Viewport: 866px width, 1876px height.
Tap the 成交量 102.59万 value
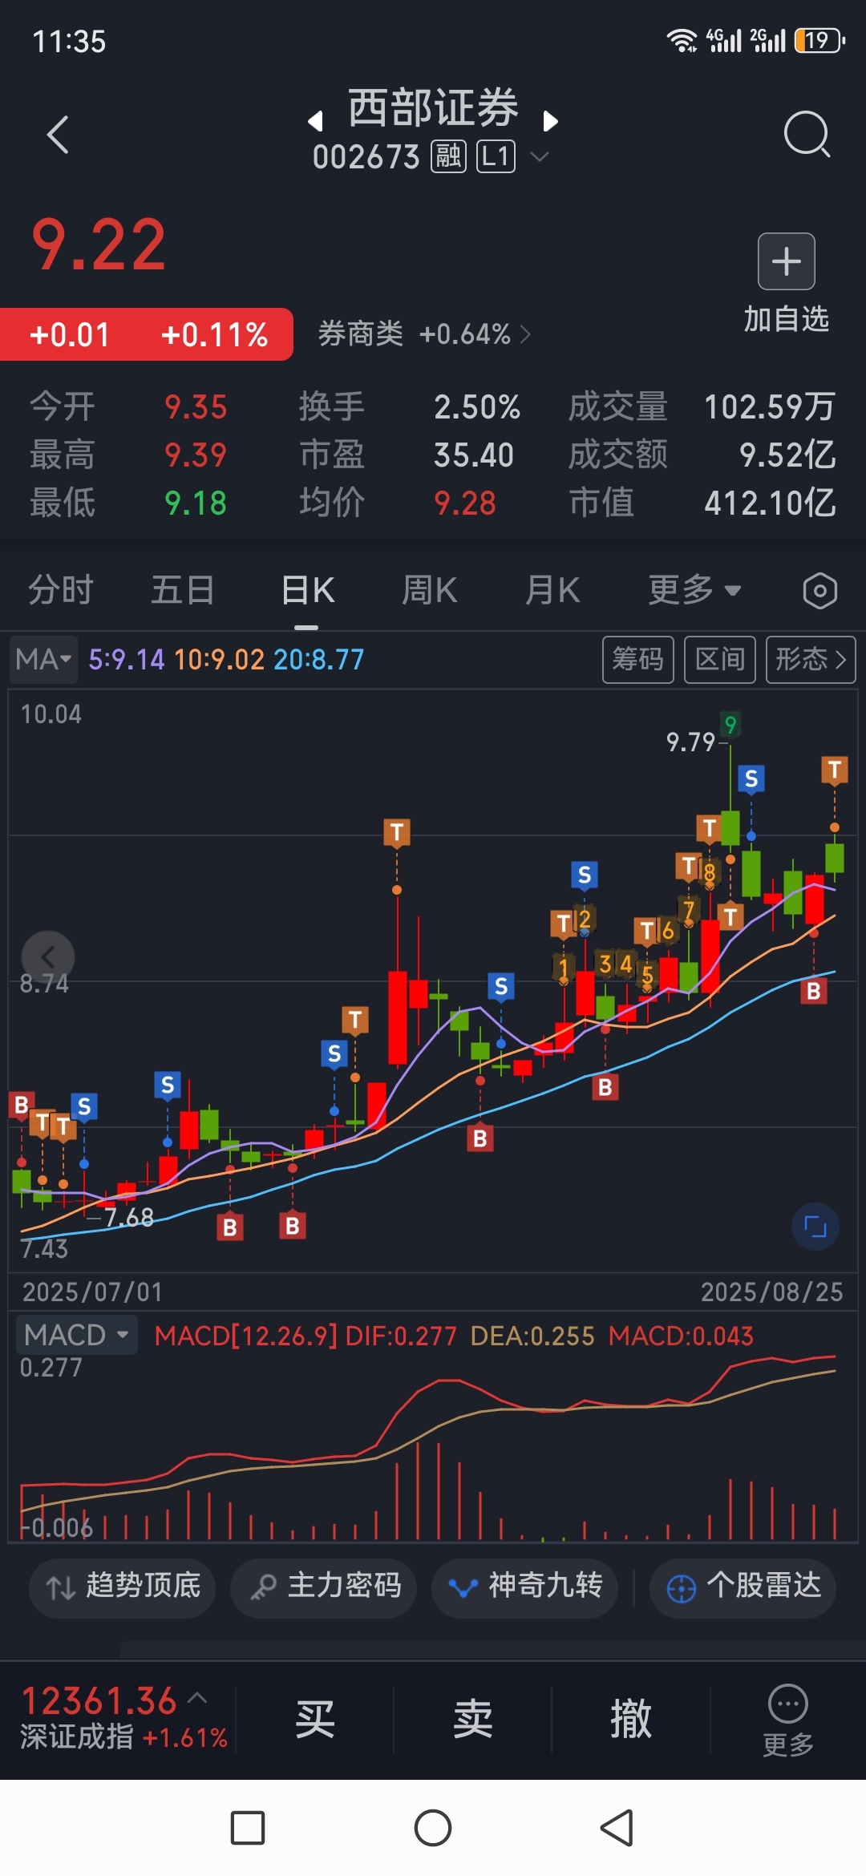[769, 407]
